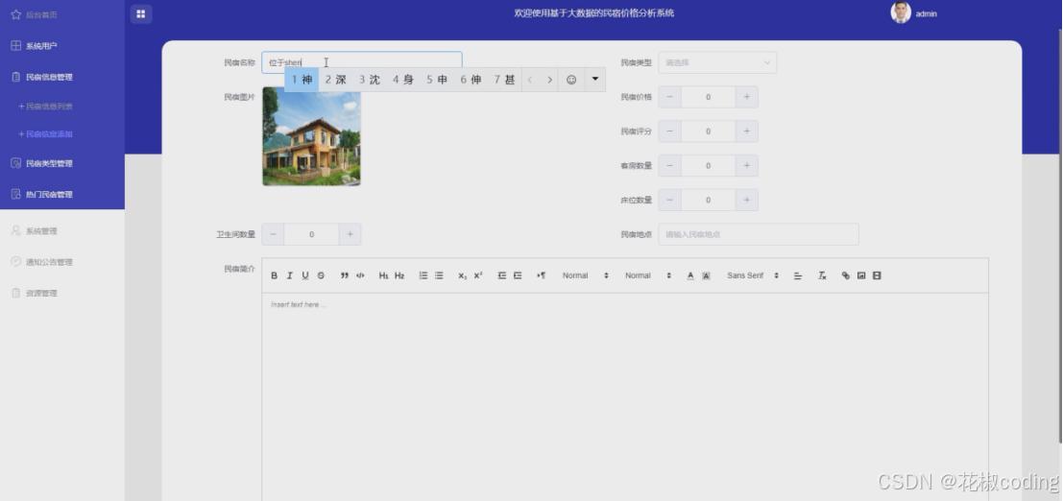Screen dimensions: 1063x501
Task: Click the grid menu toggle button in header
Action: [141, 13]
